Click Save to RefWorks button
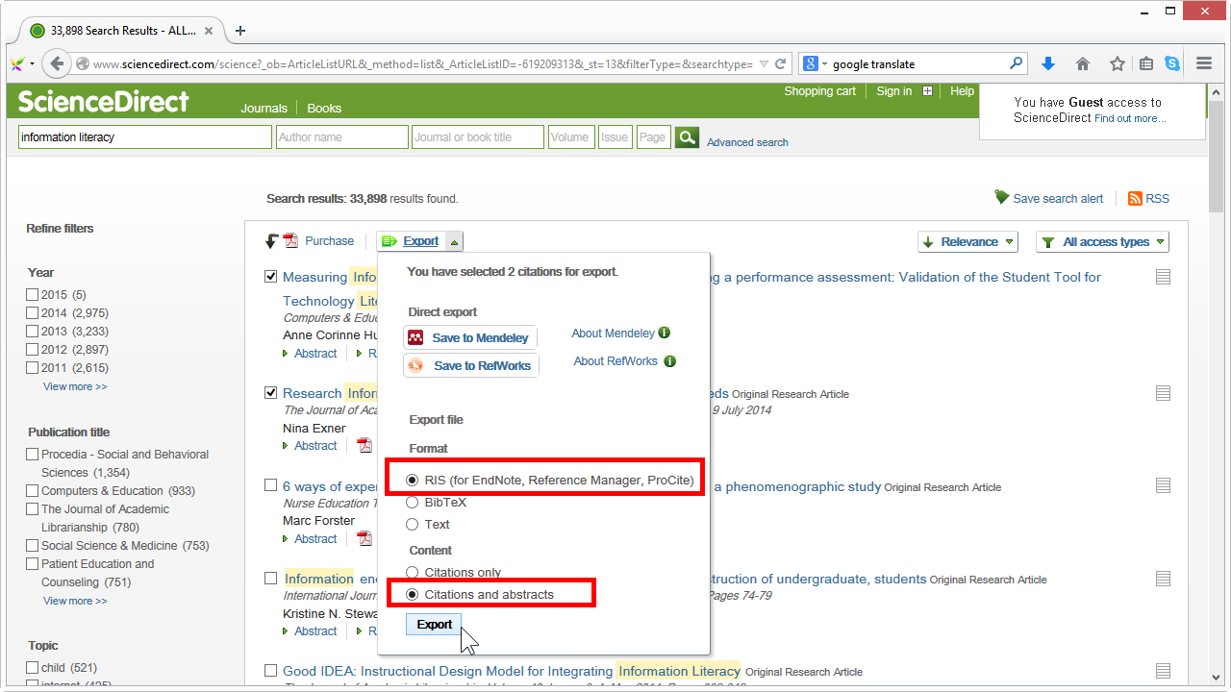This screenshot has width=1231, height=692. click(471, 365)
